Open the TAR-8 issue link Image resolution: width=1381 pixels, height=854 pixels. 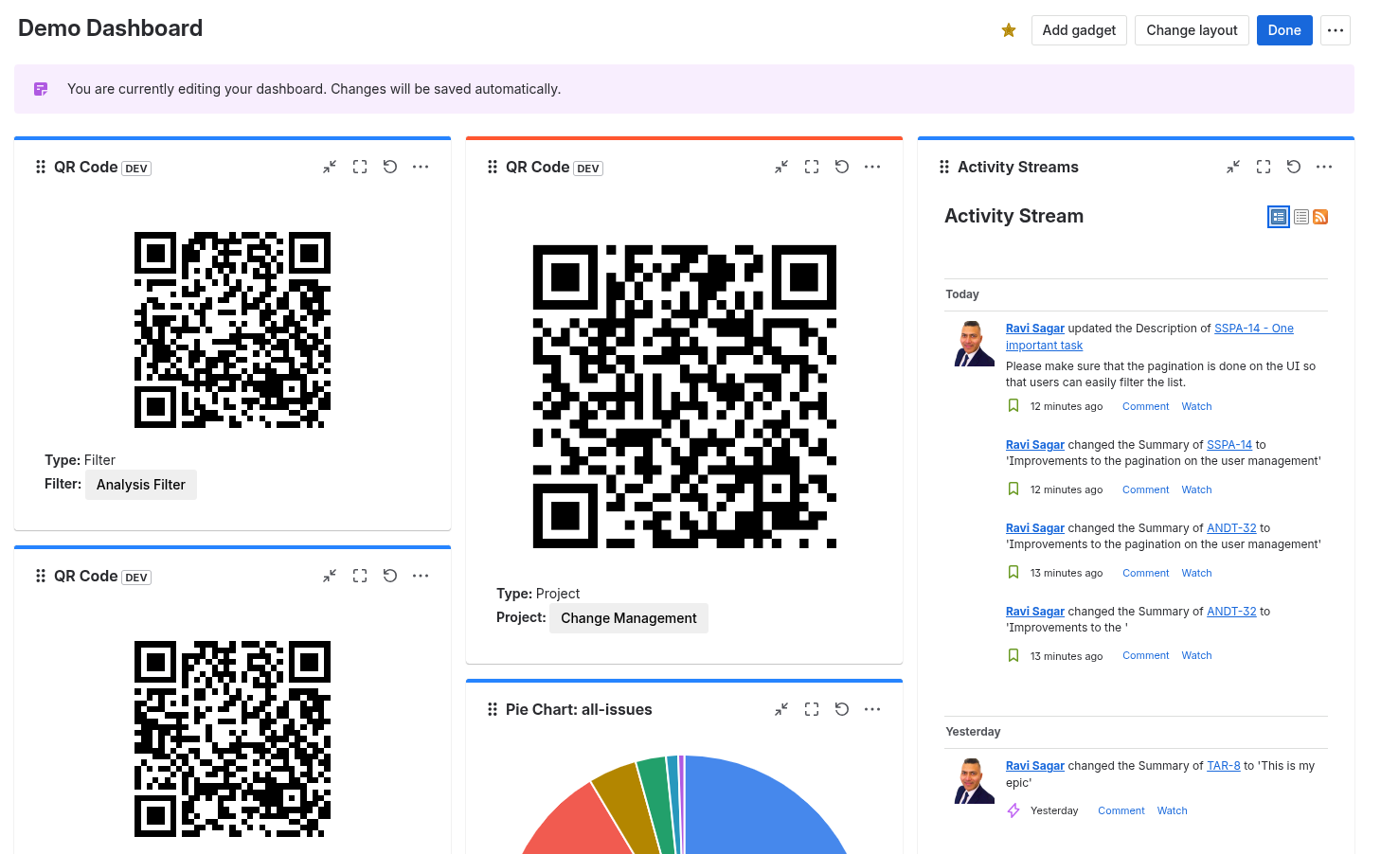click(1224, 766)
